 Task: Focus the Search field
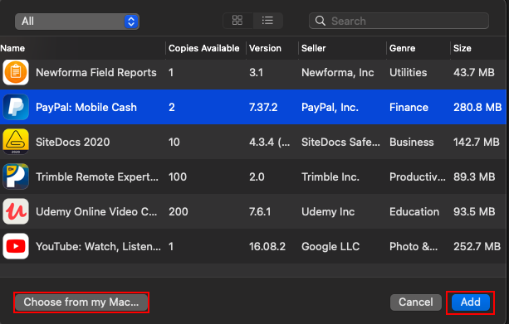click(x=399, y=21)
